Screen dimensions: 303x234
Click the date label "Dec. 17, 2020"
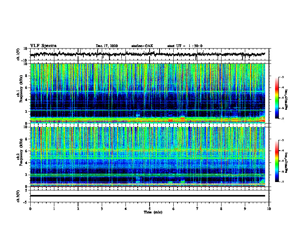107,46
